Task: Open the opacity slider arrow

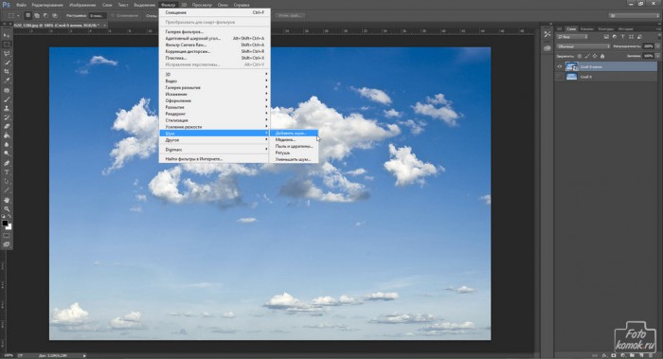Action: click(657, 46)
